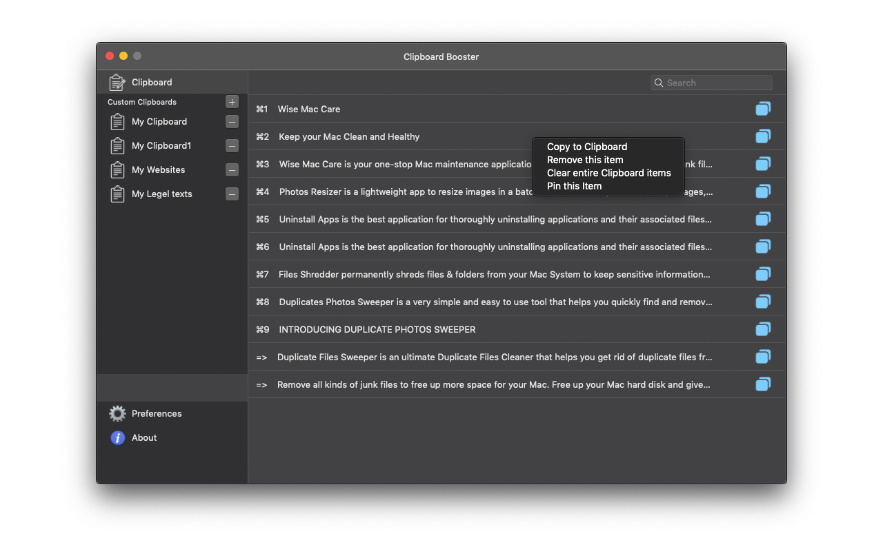Click the Preferences gear icon
883x551 pixels.
click(118, 413)
